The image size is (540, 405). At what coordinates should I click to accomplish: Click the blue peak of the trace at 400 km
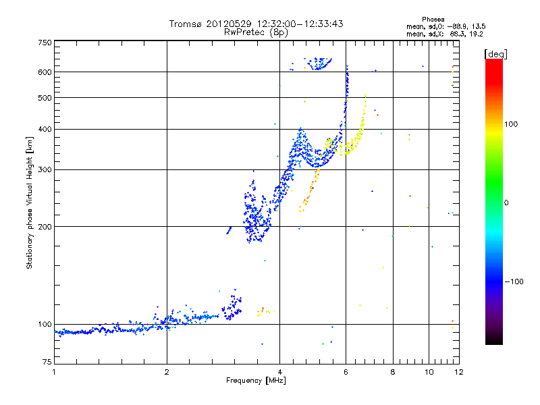(x=300, y=131)
